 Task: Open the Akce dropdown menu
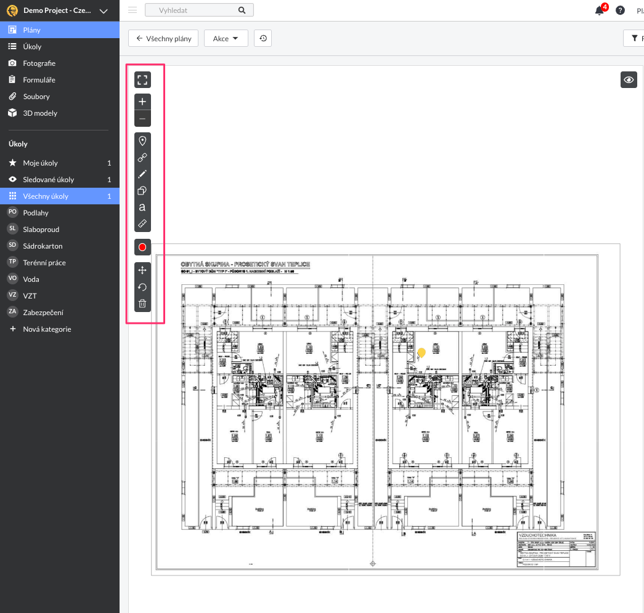226,38
